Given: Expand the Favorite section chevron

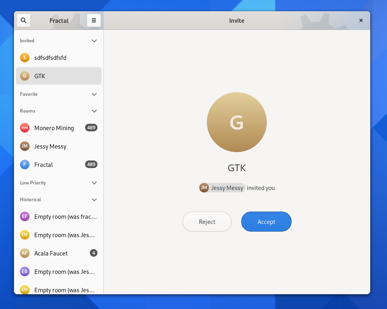Looking at the screenshot, I should click(x=94, y=94).
